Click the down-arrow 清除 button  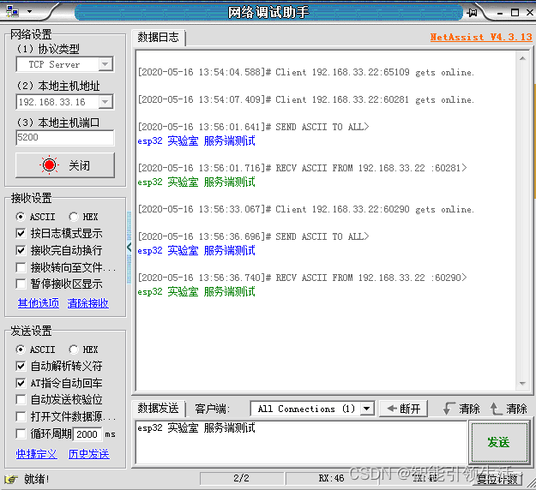[x=461, y=409]
